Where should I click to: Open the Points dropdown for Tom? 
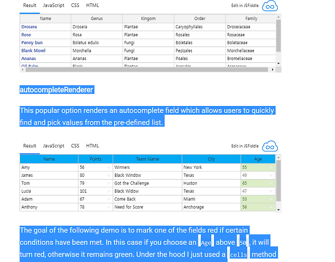108,183
